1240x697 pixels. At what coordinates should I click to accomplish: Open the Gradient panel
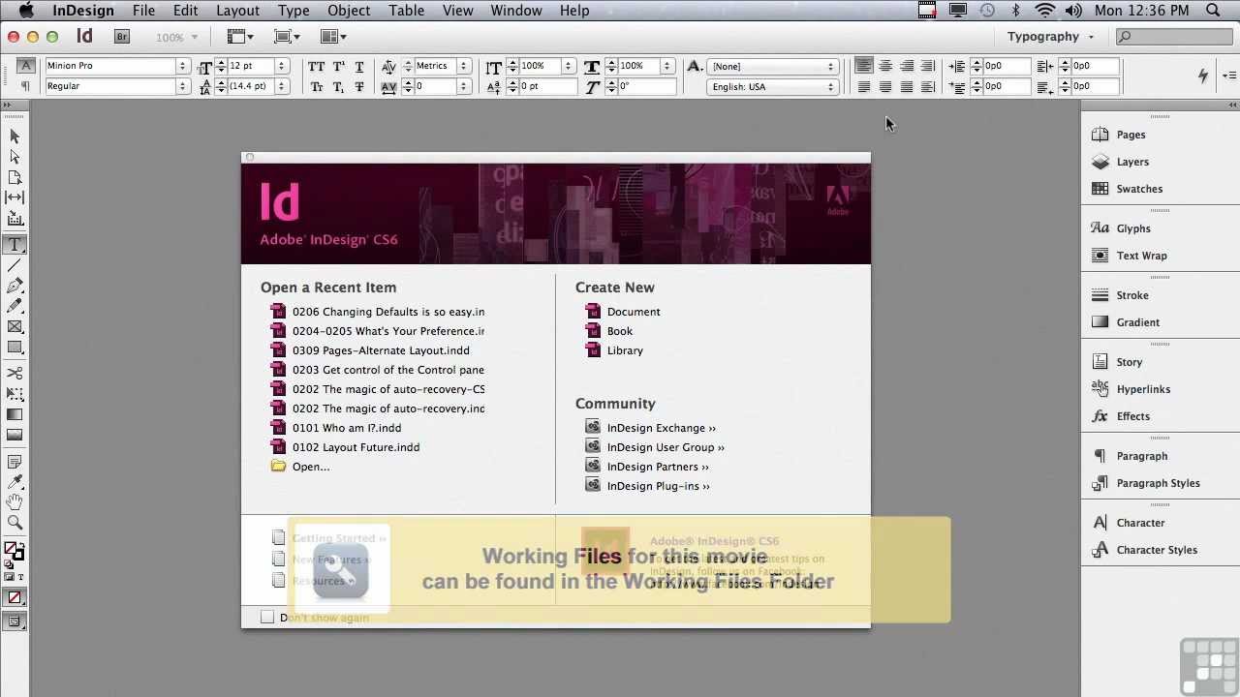coord(1125,322)
